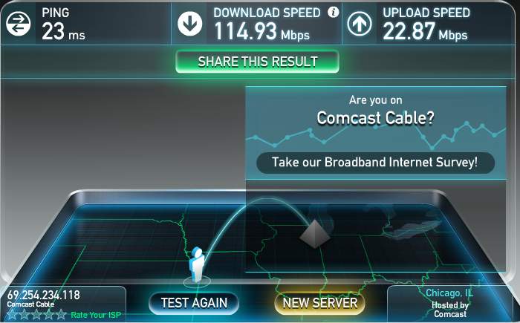Click the Rate Your ISP link

pyautogui.click(x=96, y=315)
